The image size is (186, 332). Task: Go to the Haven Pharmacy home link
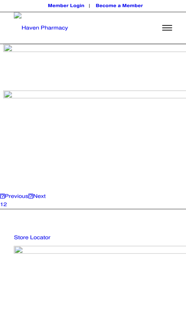(45, 28)
